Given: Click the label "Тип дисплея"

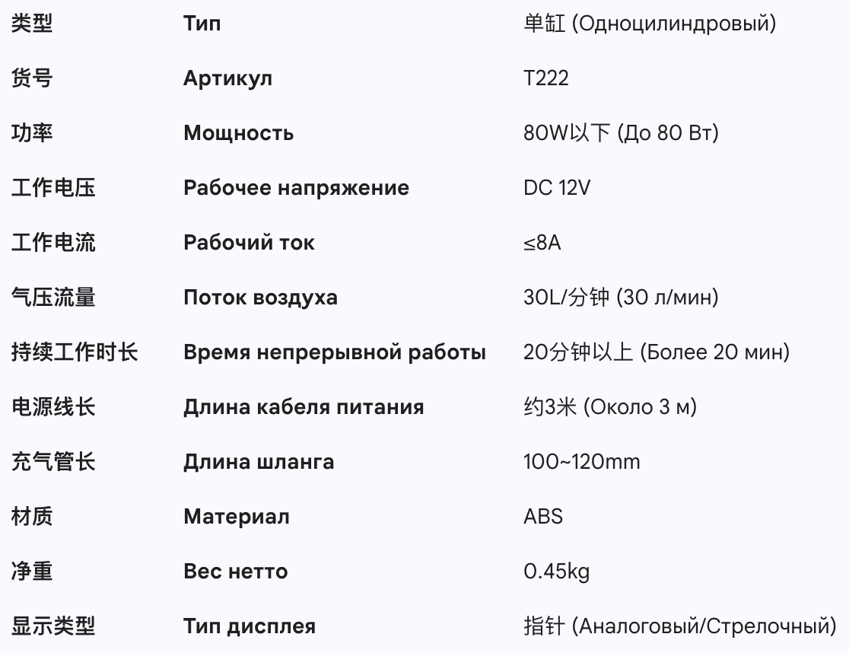Looking at the screenshot, I should click(250, 627).
